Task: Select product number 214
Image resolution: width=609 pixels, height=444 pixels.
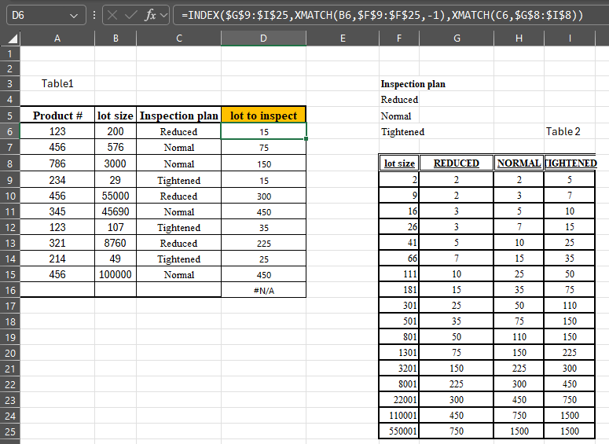Action: [57, 259]
